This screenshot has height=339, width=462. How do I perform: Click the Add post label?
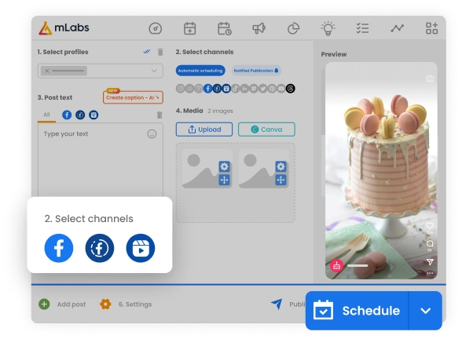(71, 304)
